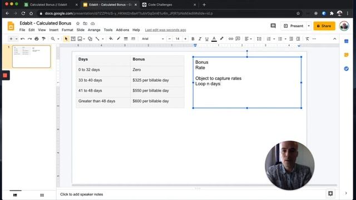This screenshot has width=356, height=200.
Task: Decrease indent of text
Action: pos(291,39)
